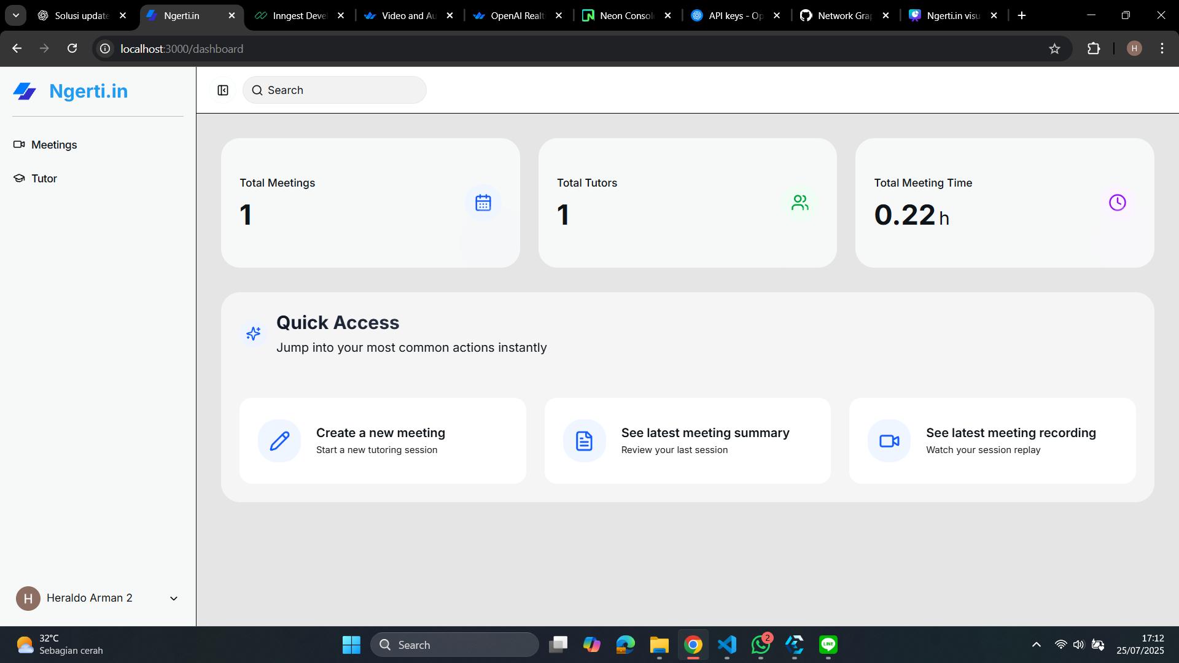Click the document icon for meeting summary
1179x663 pixels.
[x=584, y=441]
